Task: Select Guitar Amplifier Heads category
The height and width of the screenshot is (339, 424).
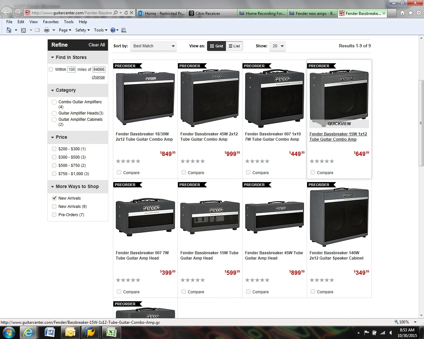Action: coord(54,113)
